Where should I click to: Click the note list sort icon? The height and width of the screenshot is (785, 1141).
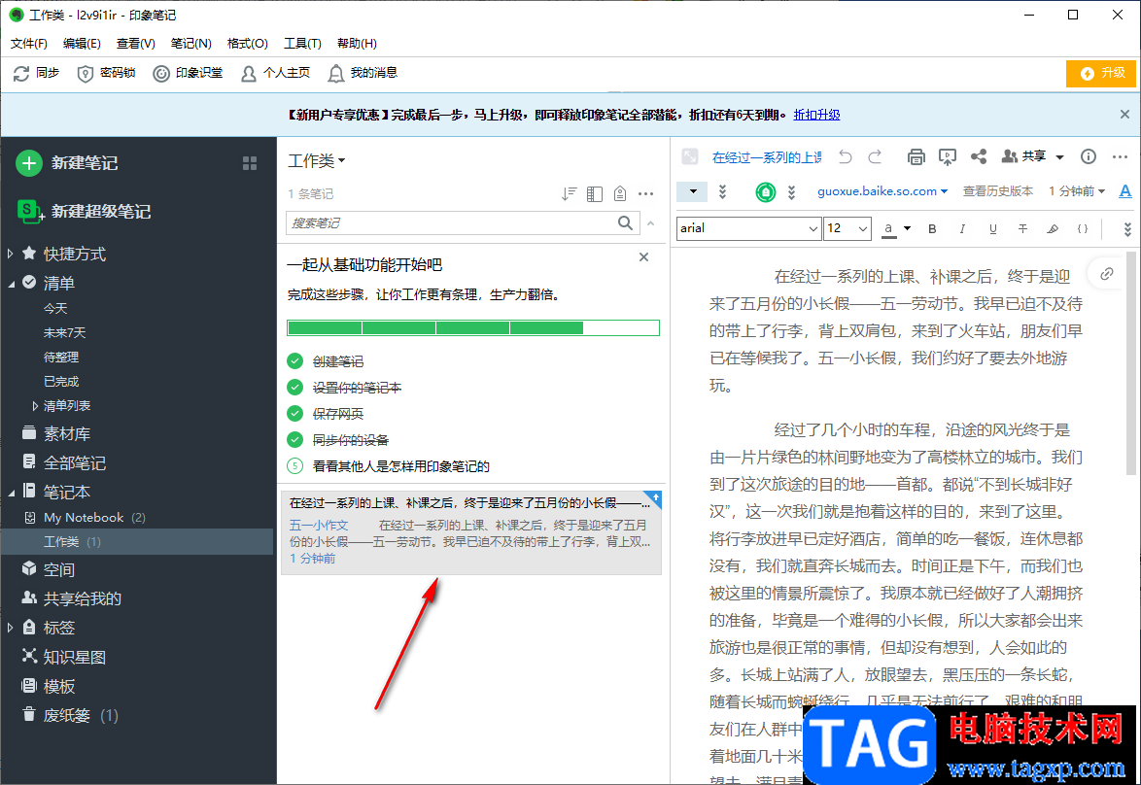pos(570,193)
